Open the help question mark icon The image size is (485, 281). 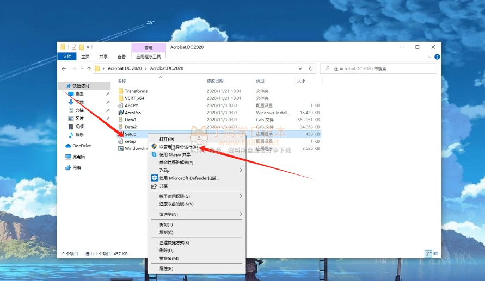tap(437, 57)
